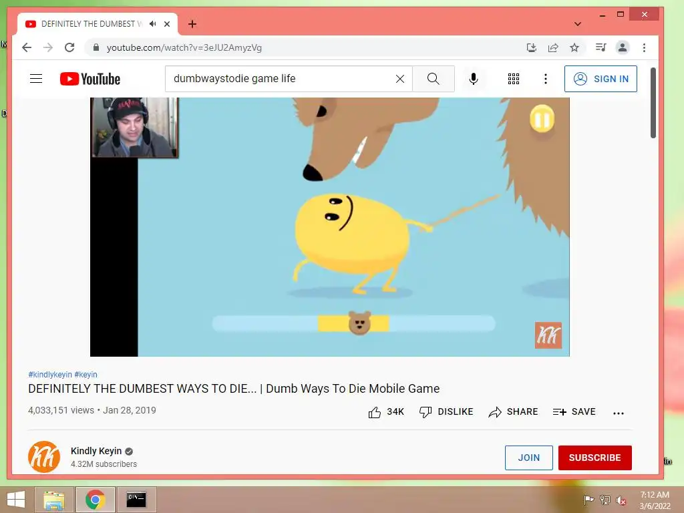Go back using browser back arrow
The width and height of the screenshot is (684, 513).
(27, 47)
